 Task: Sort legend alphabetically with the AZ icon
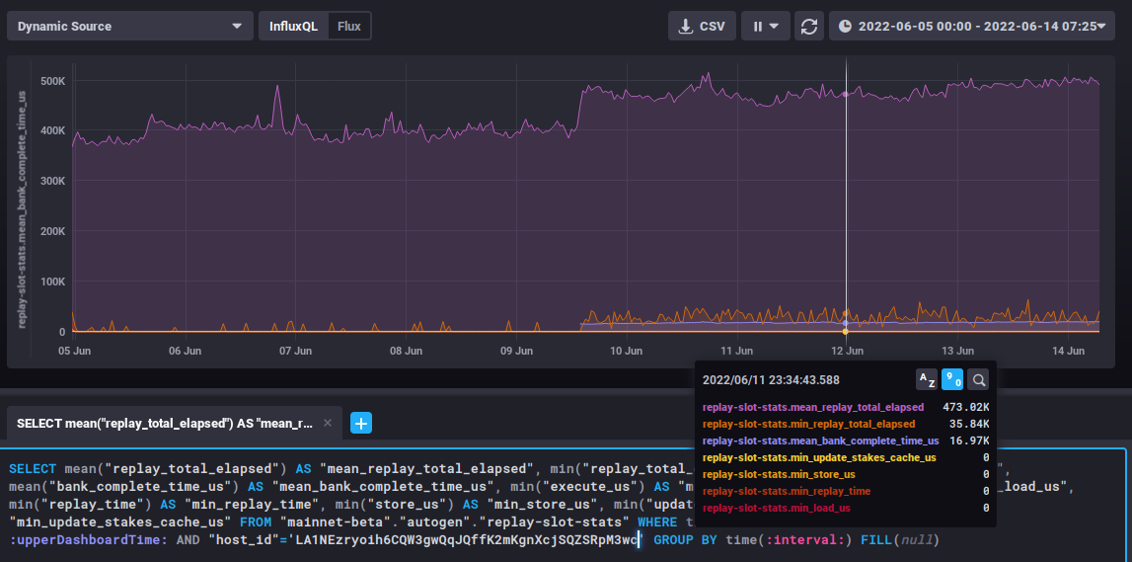[x=927, y=379]
